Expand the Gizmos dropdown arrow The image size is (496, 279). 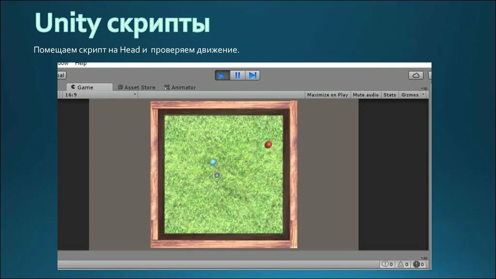(x=423, y=94)
